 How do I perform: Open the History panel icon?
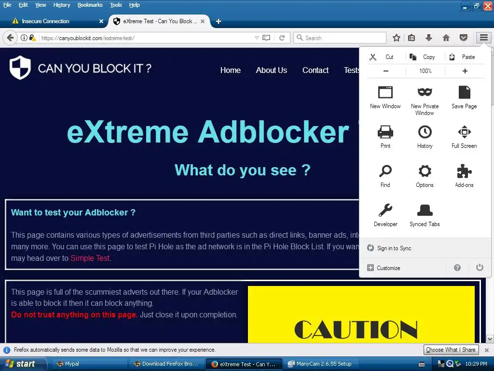click(425, 137)
